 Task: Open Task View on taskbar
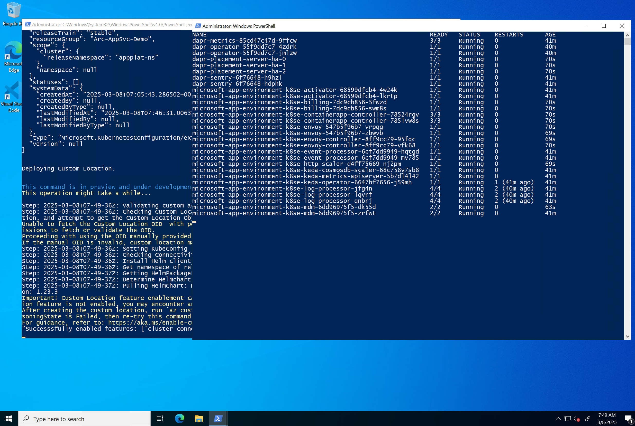click(160, 419)
